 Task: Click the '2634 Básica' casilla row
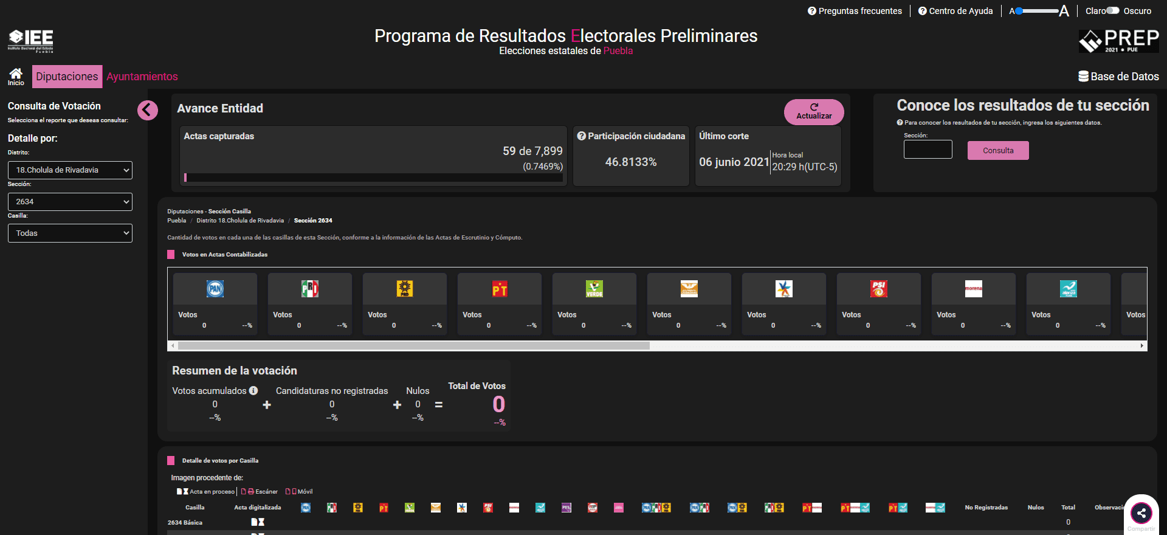point(185,522)
